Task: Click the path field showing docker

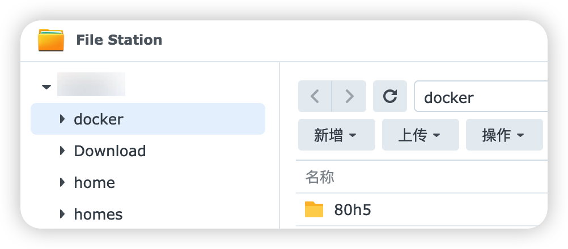Action: 482,97
